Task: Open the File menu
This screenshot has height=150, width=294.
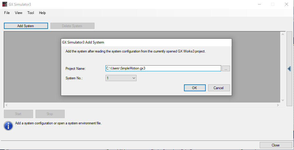Action: [x=7, y=13]
